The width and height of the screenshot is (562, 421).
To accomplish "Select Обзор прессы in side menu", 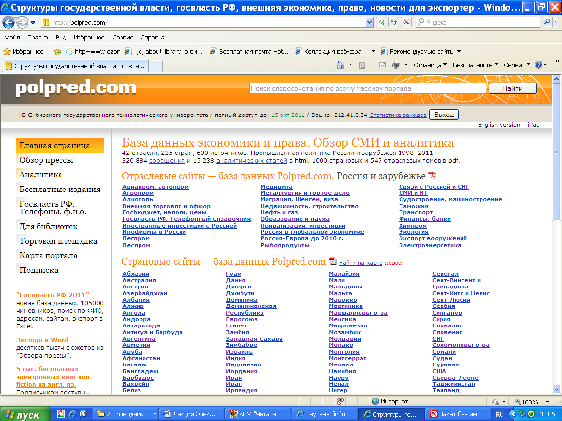I will tap(46, 160).
